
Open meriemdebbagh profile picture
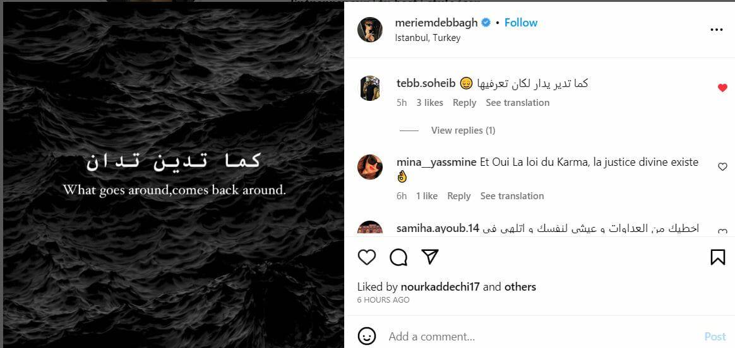[x=370, y=30]
